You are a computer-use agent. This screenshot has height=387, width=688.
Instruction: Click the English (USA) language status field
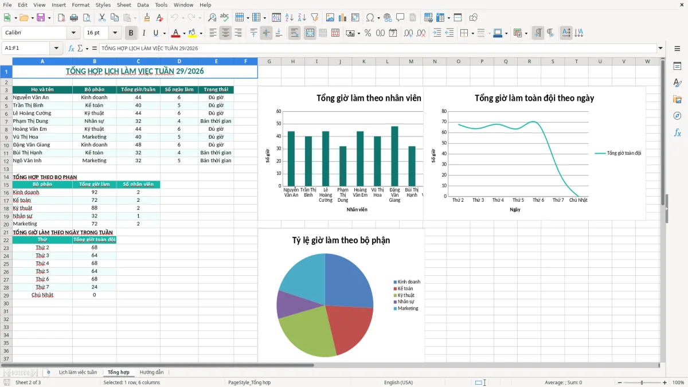coord(398,382)
